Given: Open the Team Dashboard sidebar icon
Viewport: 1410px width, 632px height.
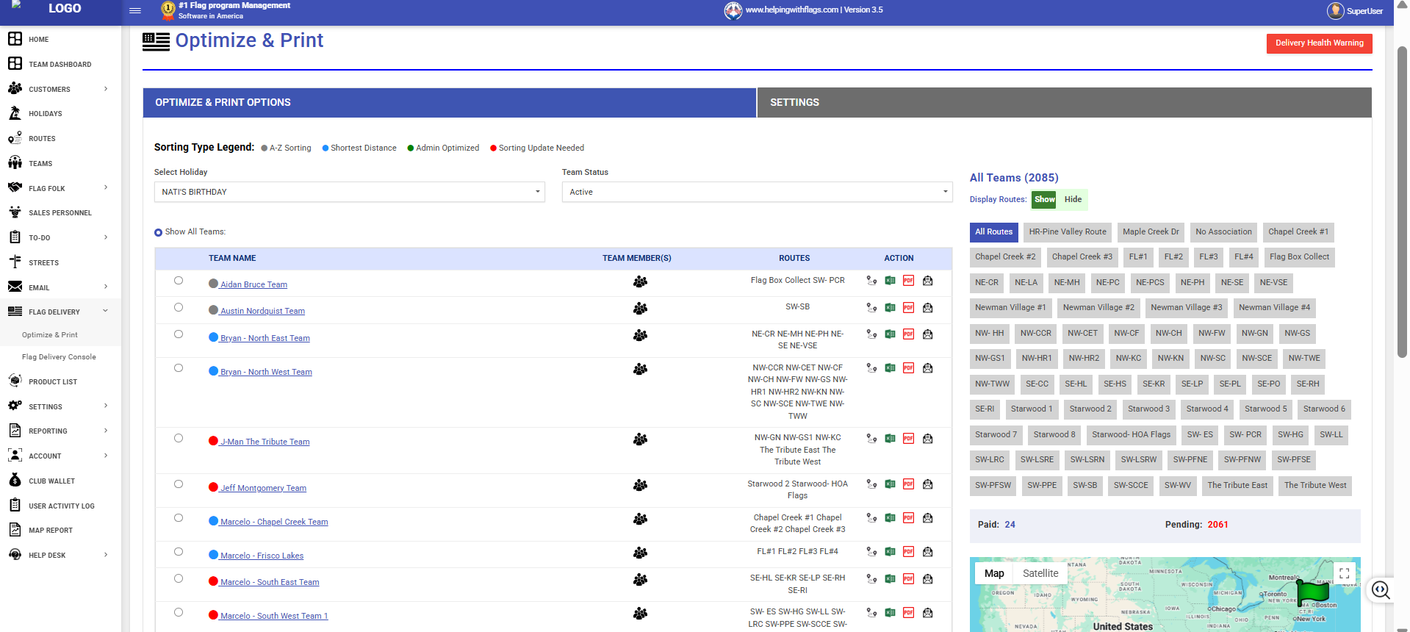Looking at the screenshot, I should click(15, 64).
